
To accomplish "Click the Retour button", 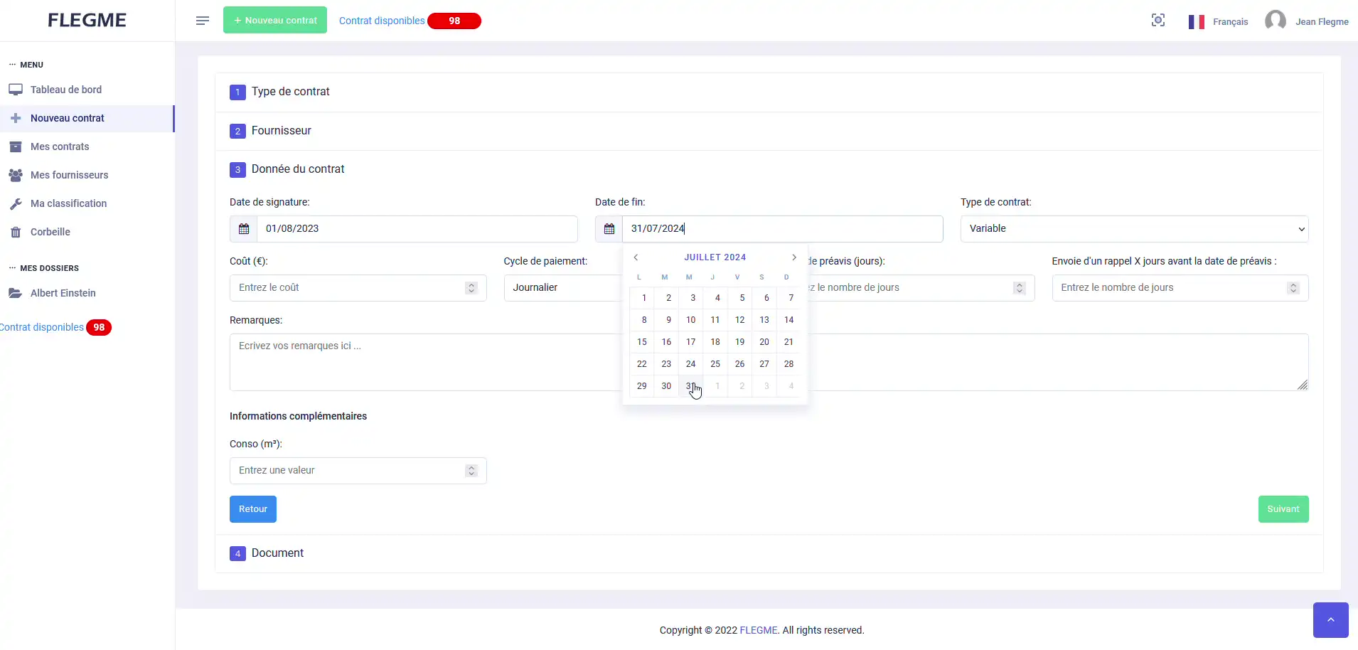I will [x=253, y=509].
